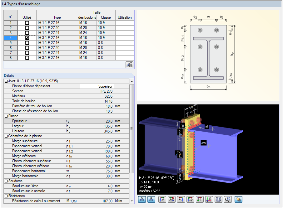Viewport: 283px width, 208px height.
Task: Click Marge supérieure value 25.0
Action: click(x=97, y=141)
